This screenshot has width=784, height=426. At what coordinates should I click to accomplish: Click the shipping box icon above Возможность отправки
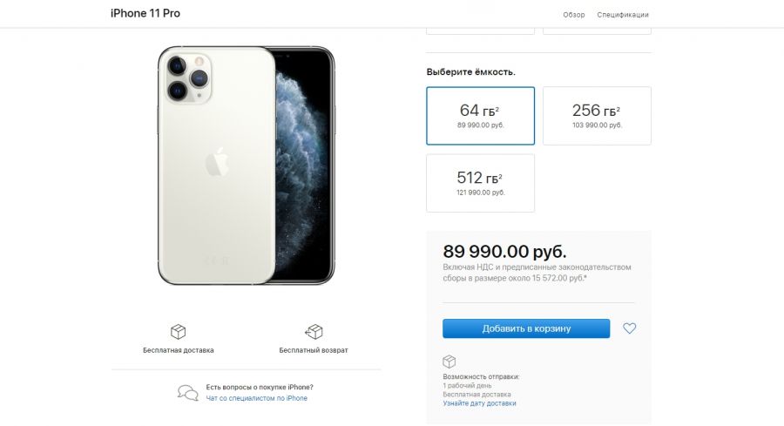(x=449, y=361)
